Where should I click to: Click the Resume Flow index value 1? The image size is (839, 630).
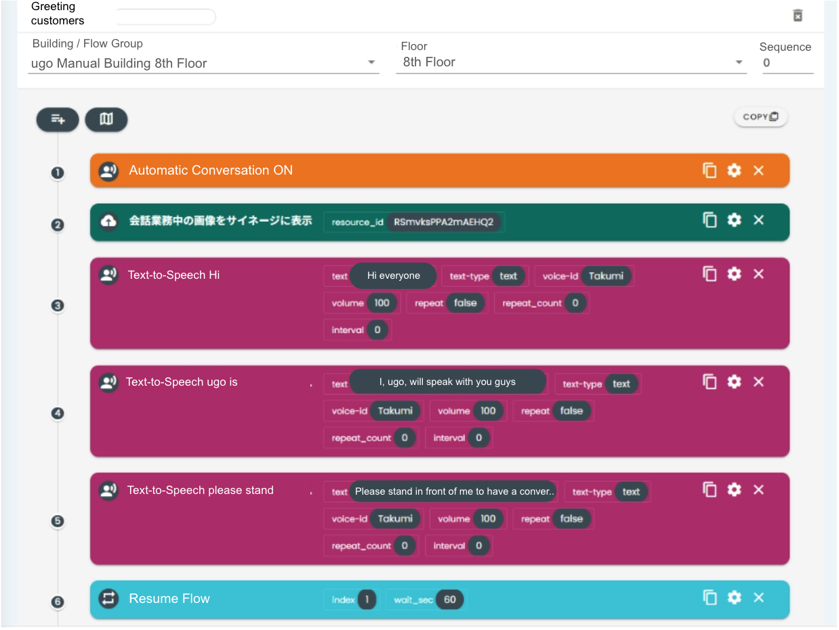[367, 600]
